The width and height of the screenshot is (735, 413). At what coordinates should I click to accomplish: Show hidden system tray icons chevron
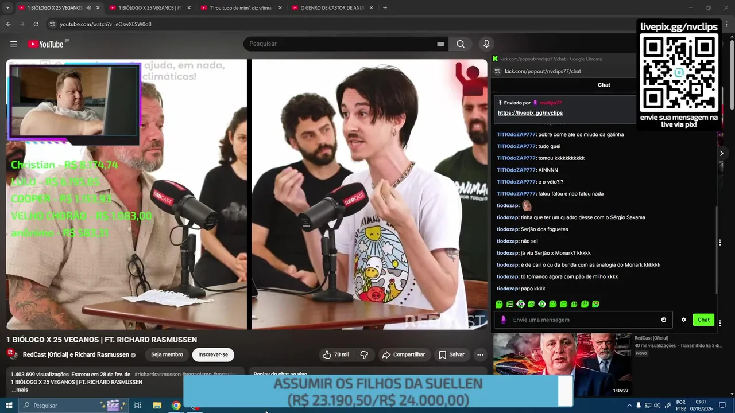tap(629, 406)
